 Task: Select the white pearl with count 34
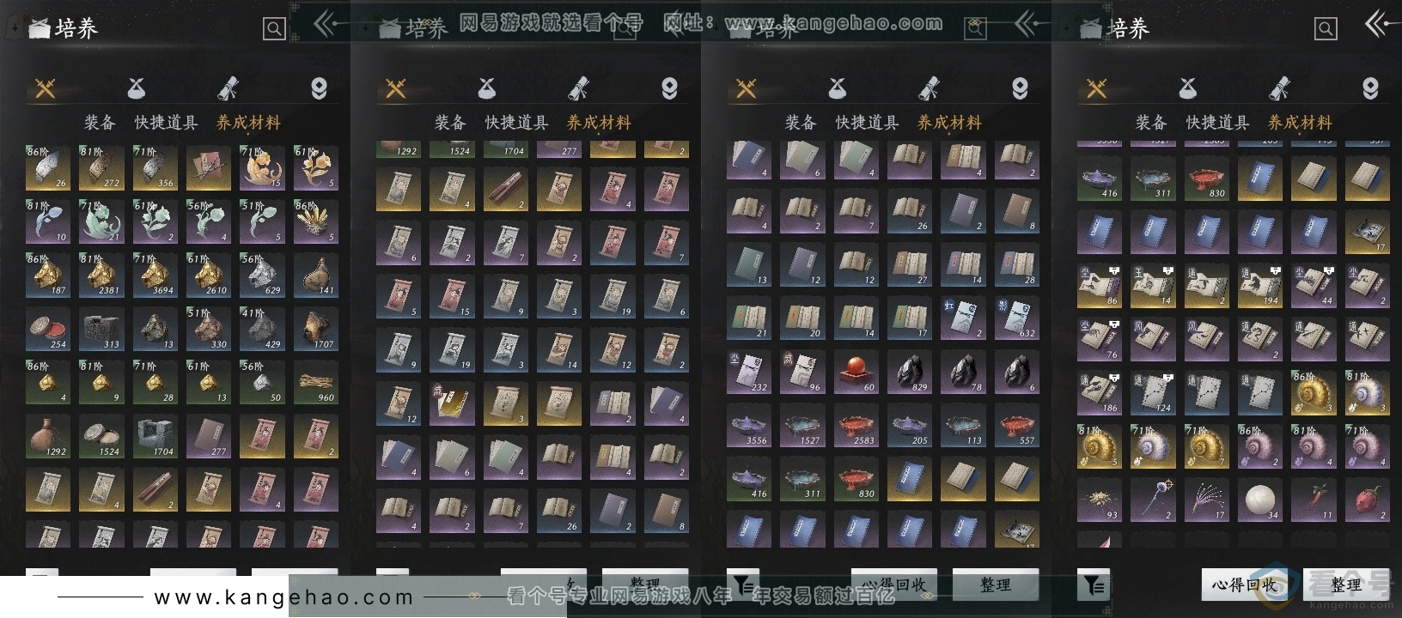click(x=1260, y=500)
